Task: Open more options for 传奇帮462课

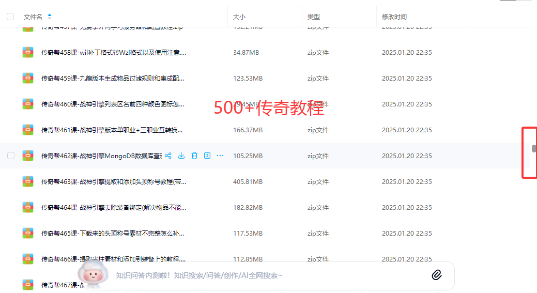Action: pyautogui.click(x=220, y=156)
